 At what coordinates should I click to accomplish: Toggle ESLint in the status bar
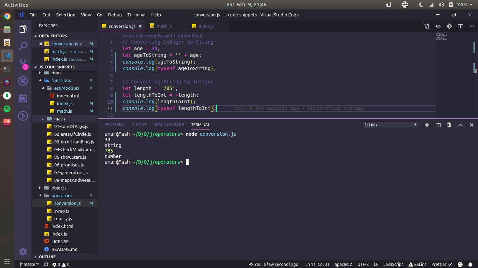click(417, 265)
